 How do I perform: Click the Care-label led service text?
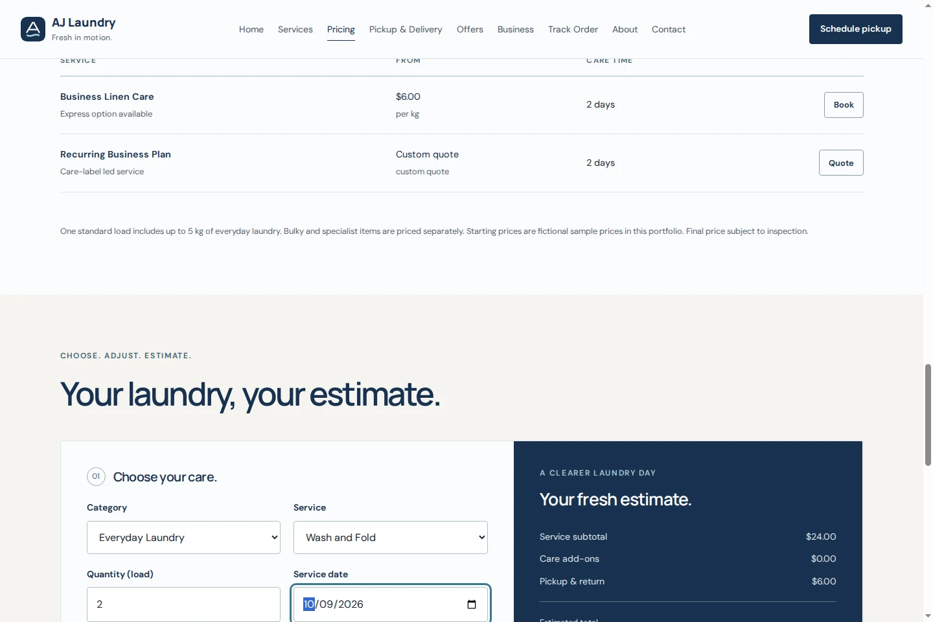[102, 172]
